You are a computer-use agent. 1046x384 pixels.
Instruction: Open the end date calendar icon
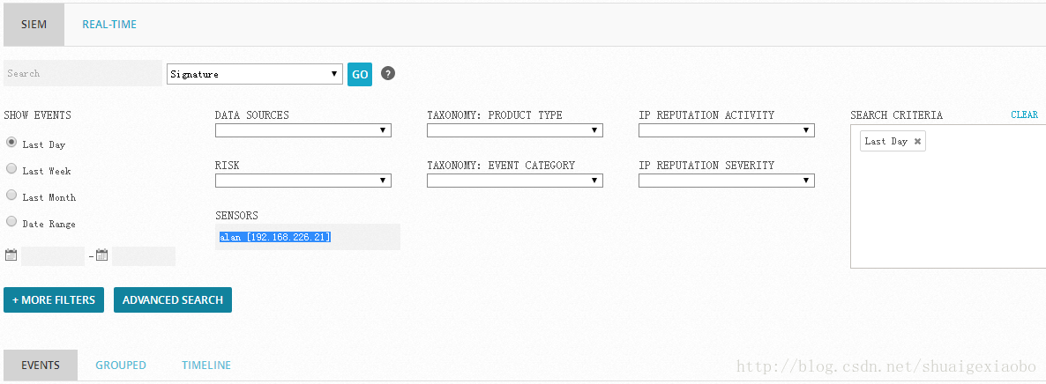pos(101,255)
